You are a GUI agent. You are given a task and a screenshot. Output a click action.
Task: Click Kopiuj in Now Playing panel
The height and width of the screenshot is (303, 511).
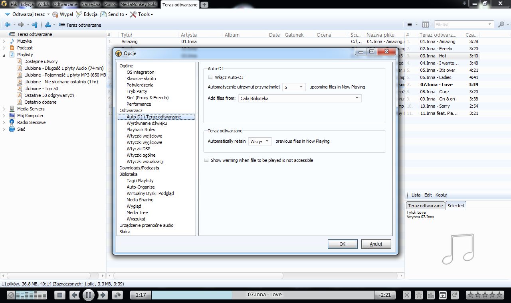(x=441, y=195)
